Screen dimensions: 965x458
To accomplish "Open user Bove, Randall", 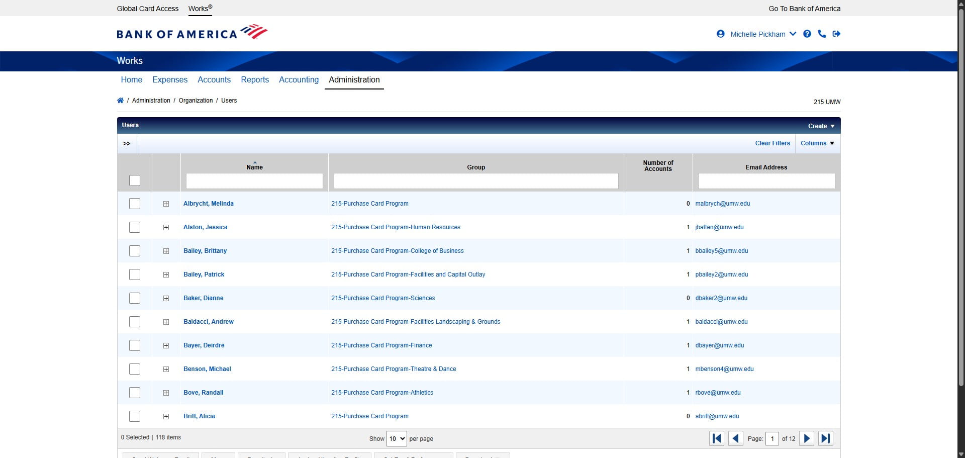I will pos(204,393).
